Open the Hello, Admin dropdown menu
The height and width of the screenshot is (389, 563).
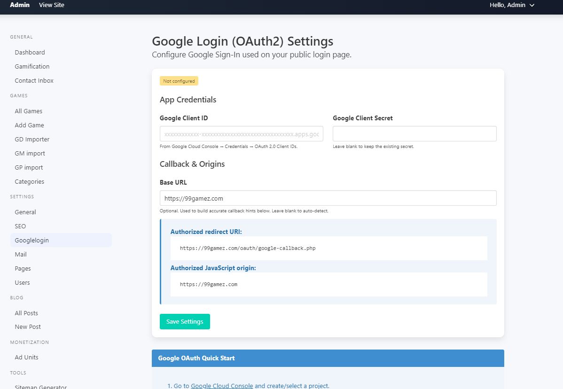[512, 5]
